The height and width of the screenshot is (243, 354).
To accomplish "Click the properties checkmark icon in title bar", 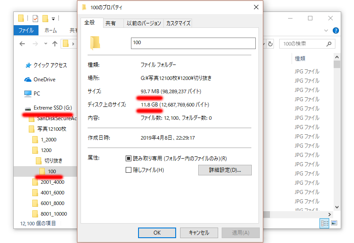I will click(x=35, y=18).
